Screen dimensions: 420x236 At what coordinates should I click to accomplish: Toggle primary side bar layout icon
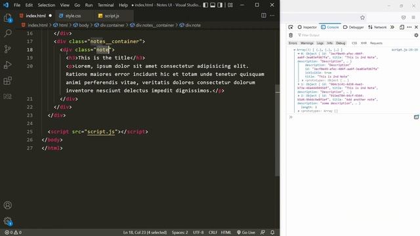(x=205, y=5)
